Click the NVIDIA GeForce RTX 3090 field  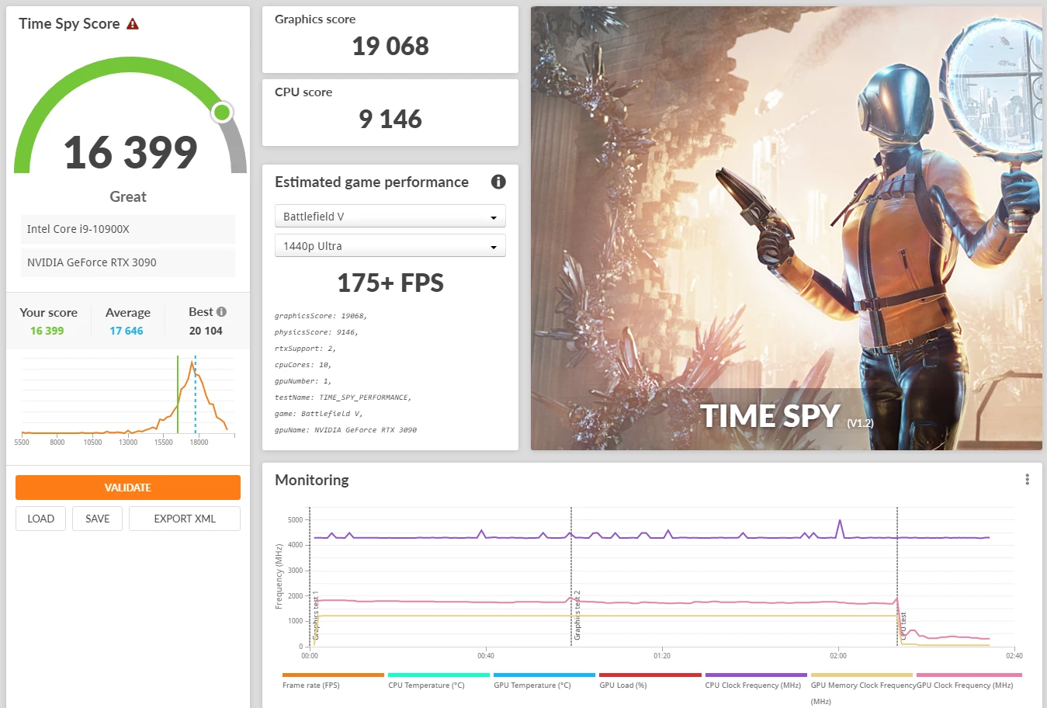click(128, 262)
